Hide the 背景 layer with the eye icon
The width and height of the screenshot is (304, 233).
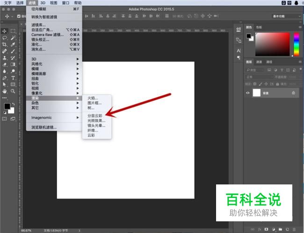point(248,93)
